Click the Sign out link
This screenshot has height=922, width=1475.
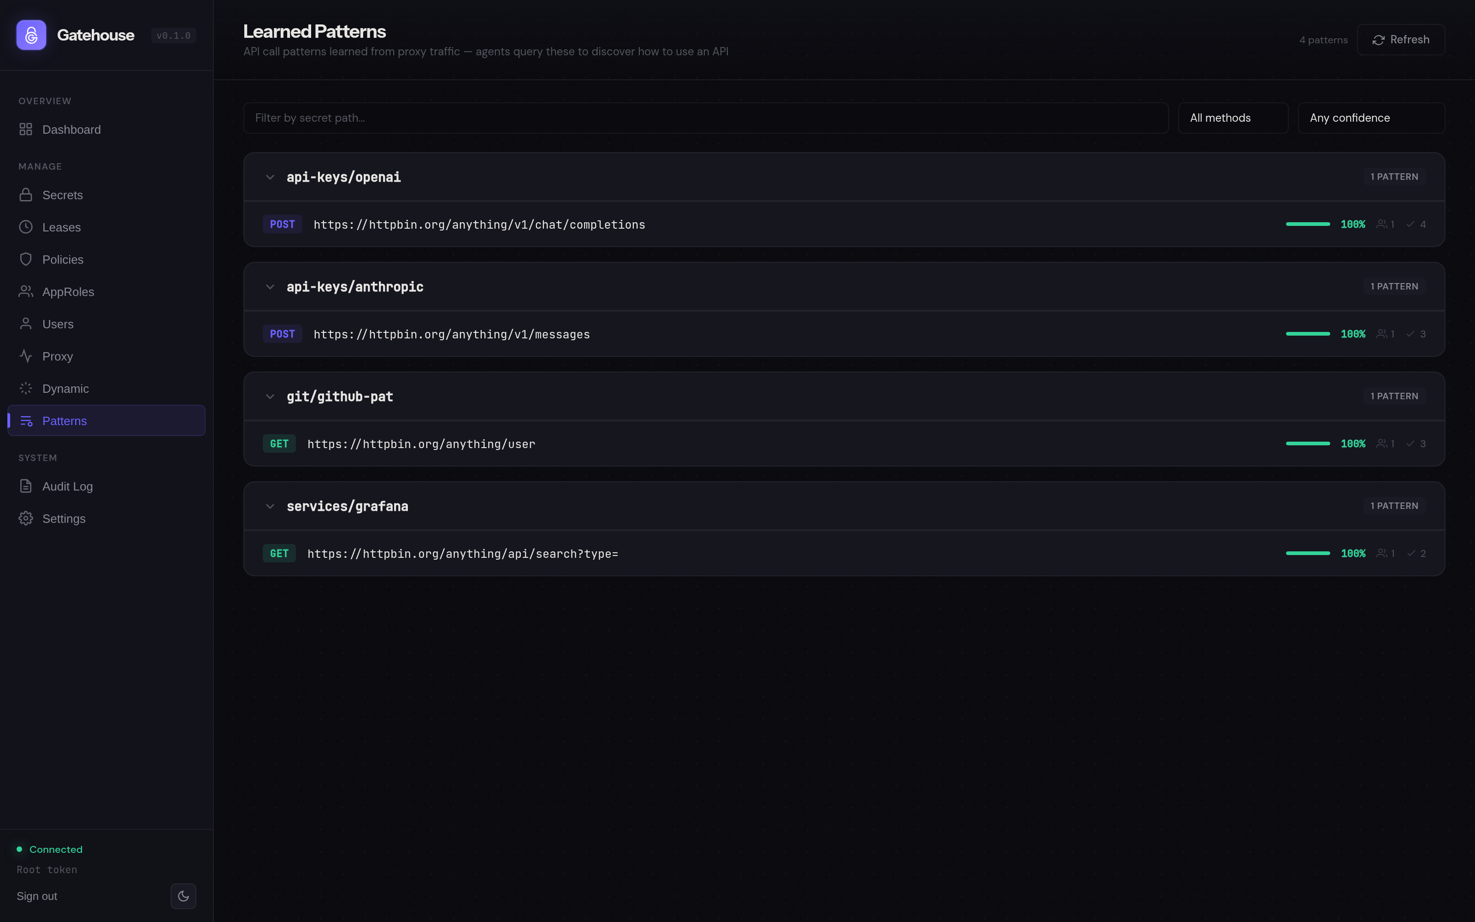[36, 896]
